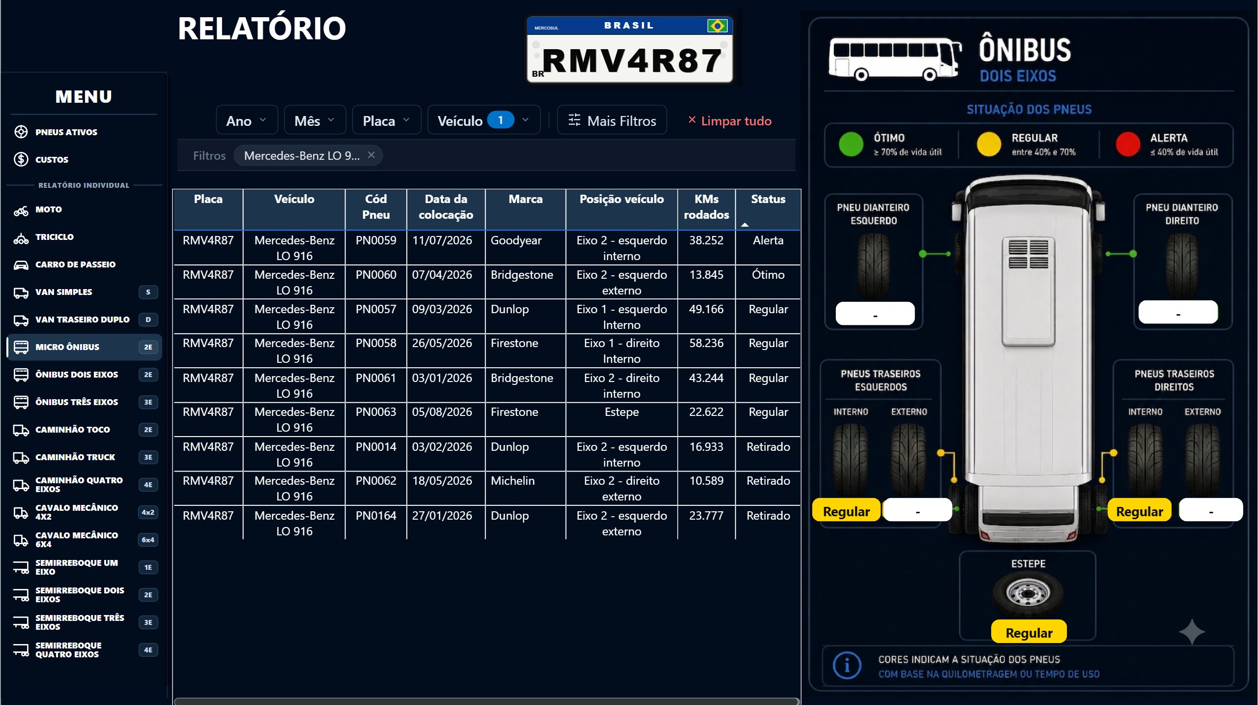This screenshot has height=705, width=1258.
Task: Click the Ônibus Três Eixos bus icon
Action: coord(21,402)
